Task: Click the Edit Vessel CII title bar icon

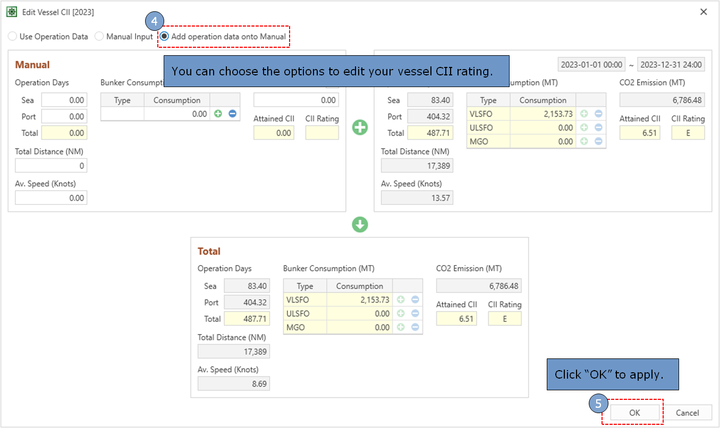Action: 11,11
